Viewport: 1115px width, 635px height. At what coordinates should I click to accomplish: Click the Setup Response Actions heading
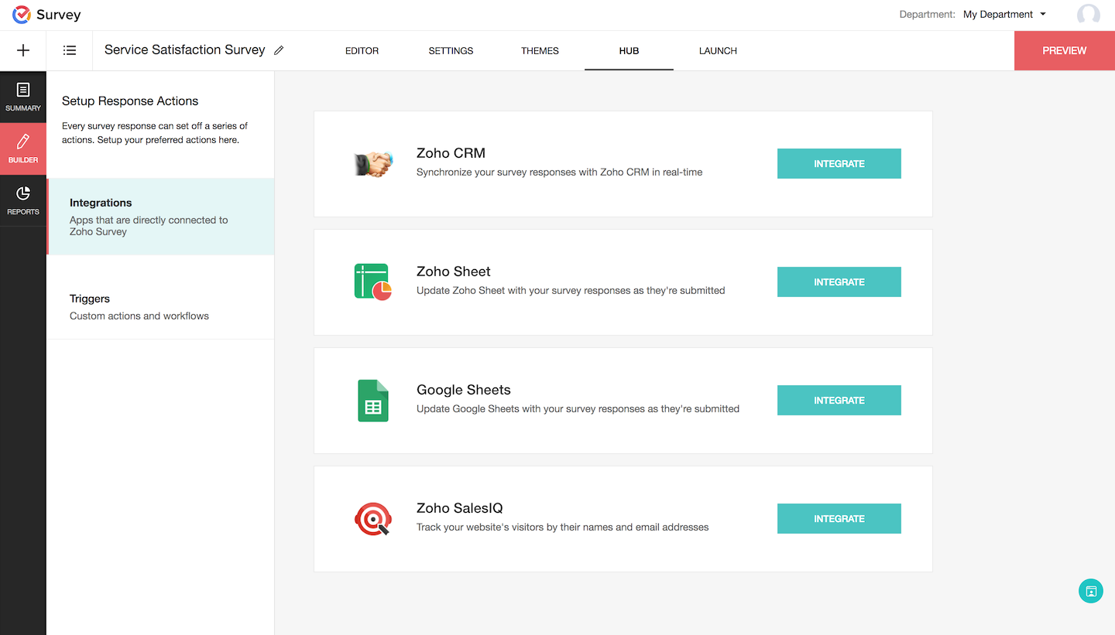(x=130, y=101)
